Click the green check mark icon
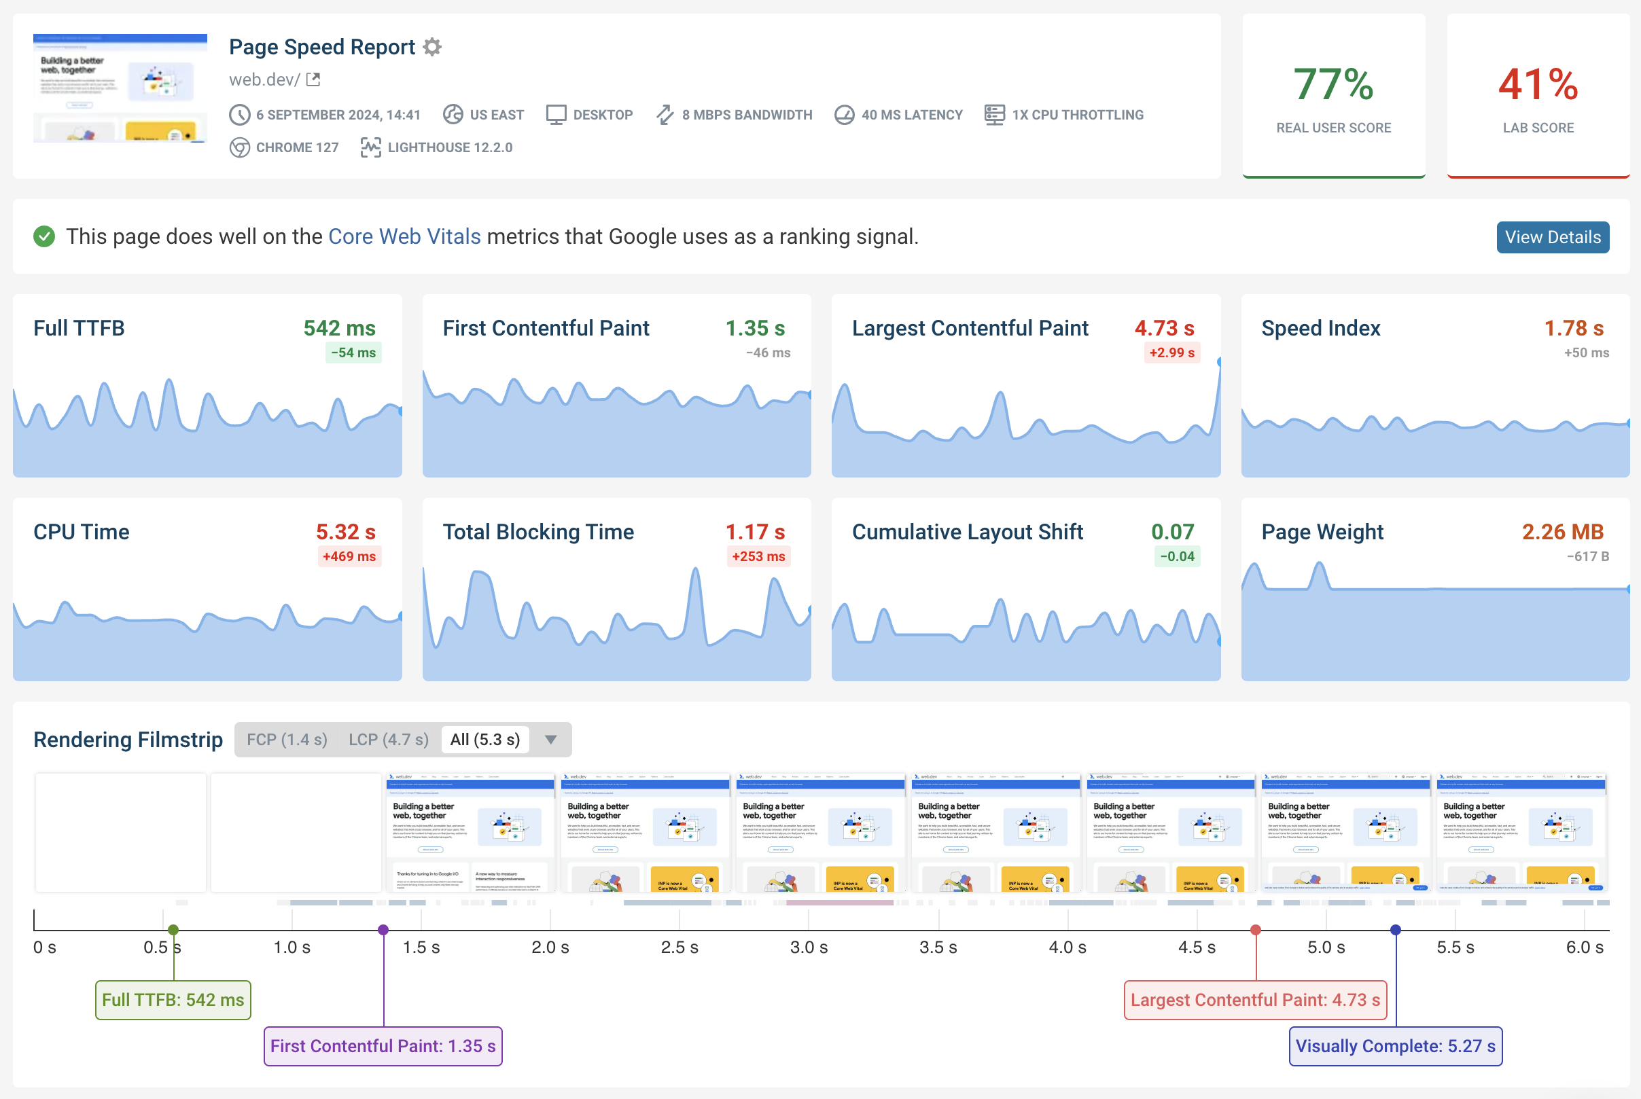Screen dimensions: 1641x1099 (44, 237)
